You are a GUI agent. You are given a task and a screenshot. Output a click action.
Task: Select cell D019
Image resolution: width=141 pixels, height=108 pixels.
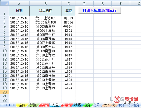pos(68,55)
